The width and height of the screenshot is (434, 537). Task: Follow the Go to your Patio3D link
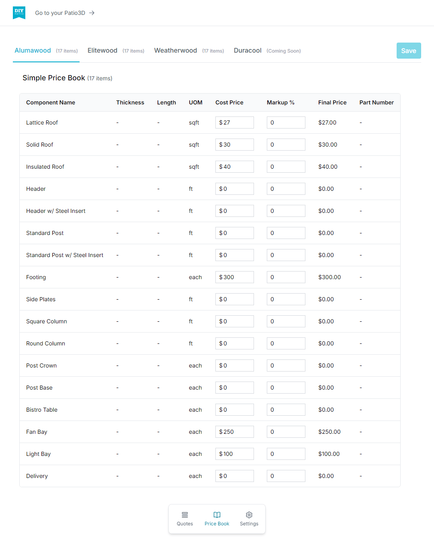[60, 13]
